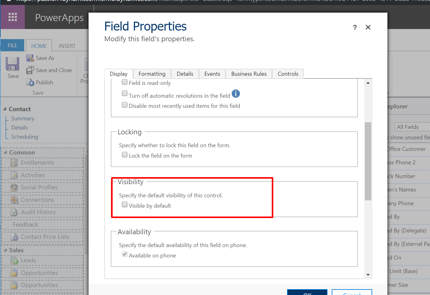Toggle Disable most recently used items checkbox
This screenshot has height=295, width=430.
click(125, 105)
